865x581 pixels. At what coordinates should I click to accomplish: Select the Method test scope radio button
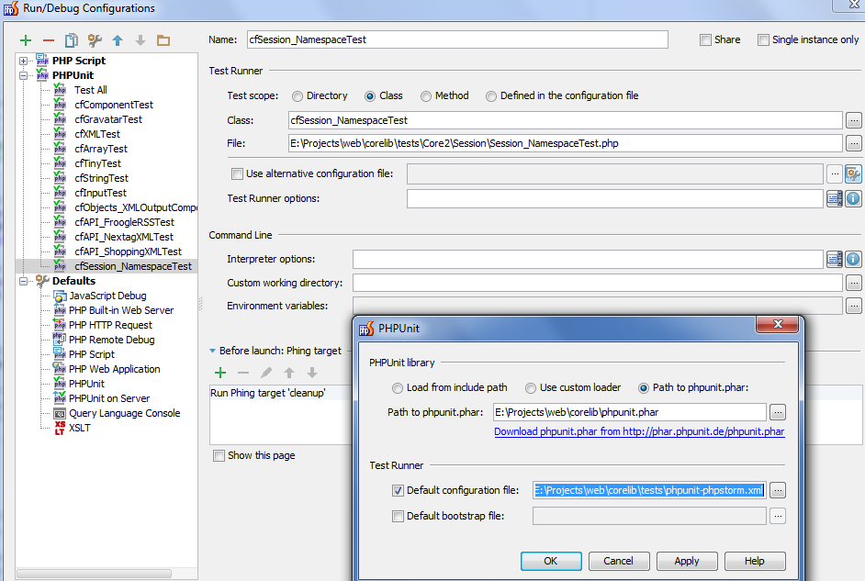point(425,95)
